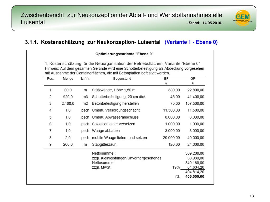
Task: Click the "GP" column header
Action: pos(193,78)
